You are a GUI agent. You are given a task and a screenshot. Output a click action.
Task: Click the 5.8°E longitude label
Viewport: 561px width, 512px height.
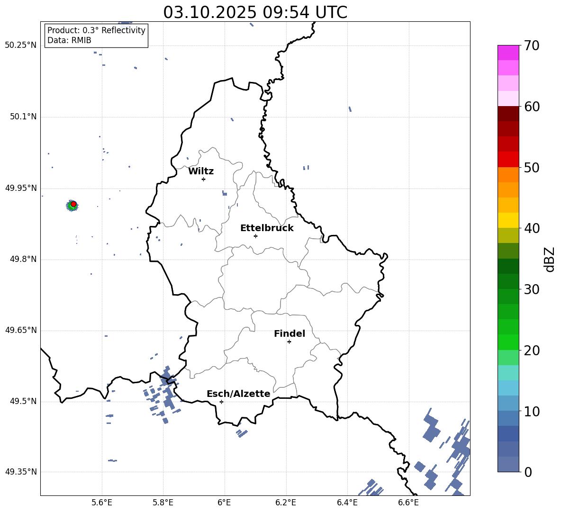coord(163,503)
